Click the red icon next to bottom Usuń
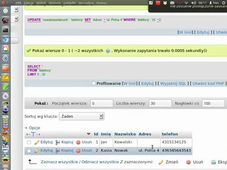The image size is (227, 170). pos(188,162)
